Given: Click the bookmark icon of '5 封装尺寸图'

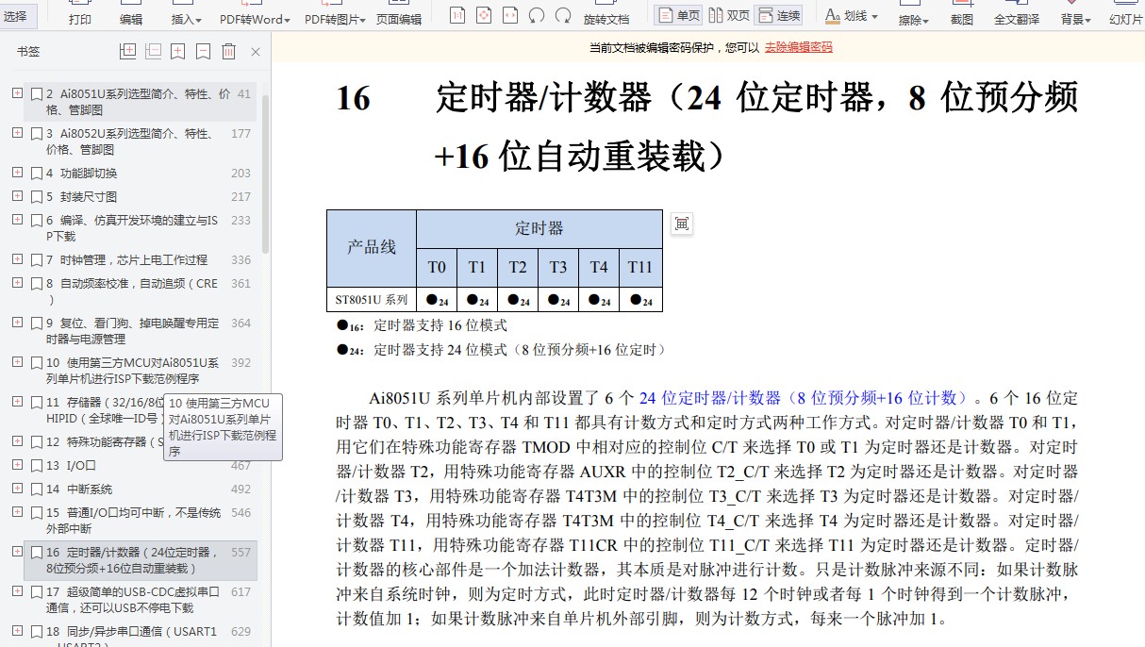Looking at the screenshot, I should pyautogui.click(x=37, y=196).
